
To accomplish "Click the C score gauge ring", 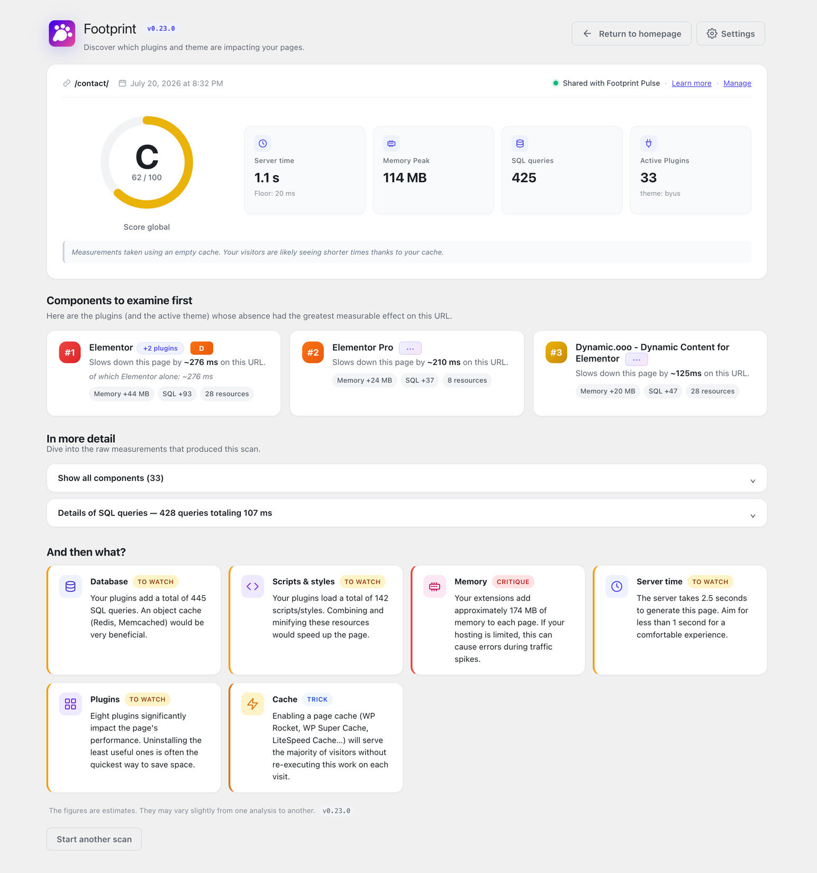I will (147, 162).
